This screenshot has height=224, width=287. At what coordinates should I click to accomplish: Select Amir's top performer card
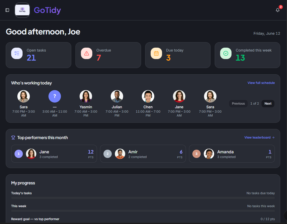[143, 154]
